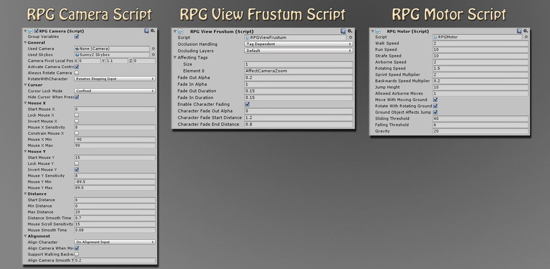The width and height of the screenshot is (550, 269).
Task: Open the gear menu on RPG Camera component
Action: coord(153,31)
